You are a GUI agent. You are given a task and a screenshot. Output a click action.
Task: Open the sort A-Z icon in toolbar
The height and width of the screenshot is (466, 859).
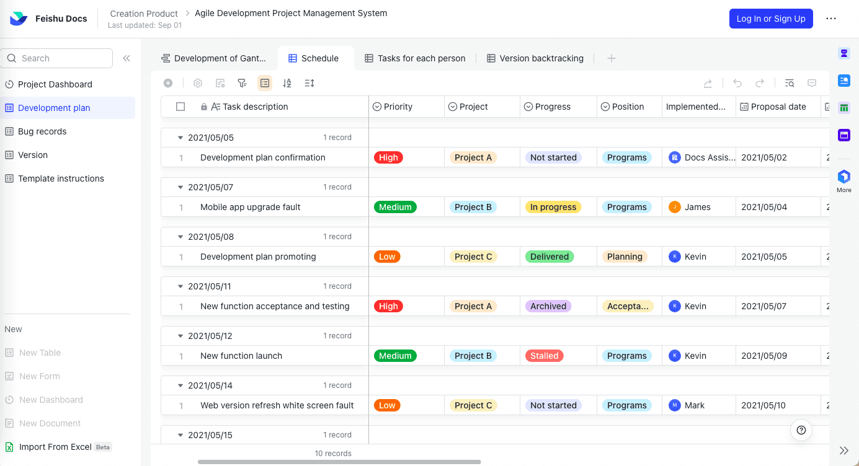click(287, 83)
